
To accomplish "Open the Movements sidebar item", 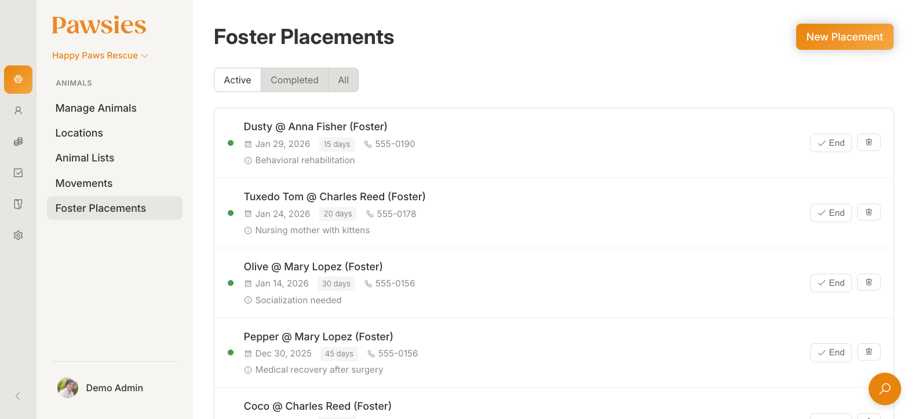I will click(x=84, y=183).
